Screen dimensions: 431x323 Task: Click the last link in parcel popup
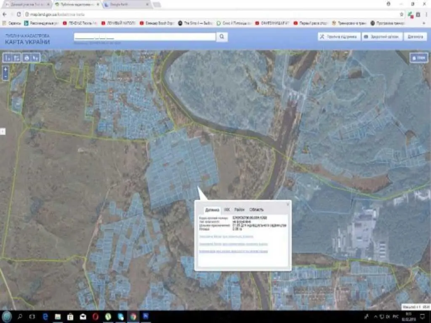(234, 252)
